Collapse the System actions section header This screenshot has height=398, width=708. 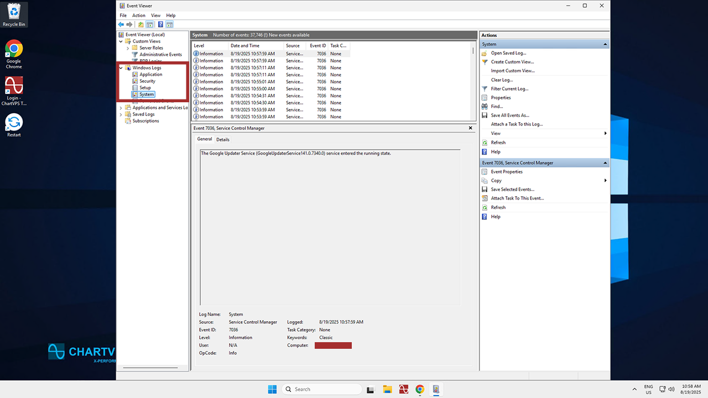[x=605, y=44]
